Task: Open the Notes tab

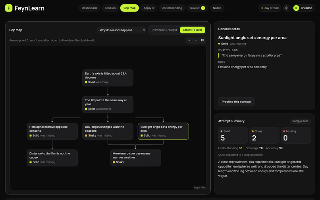Action: click(x=217, y=8)
